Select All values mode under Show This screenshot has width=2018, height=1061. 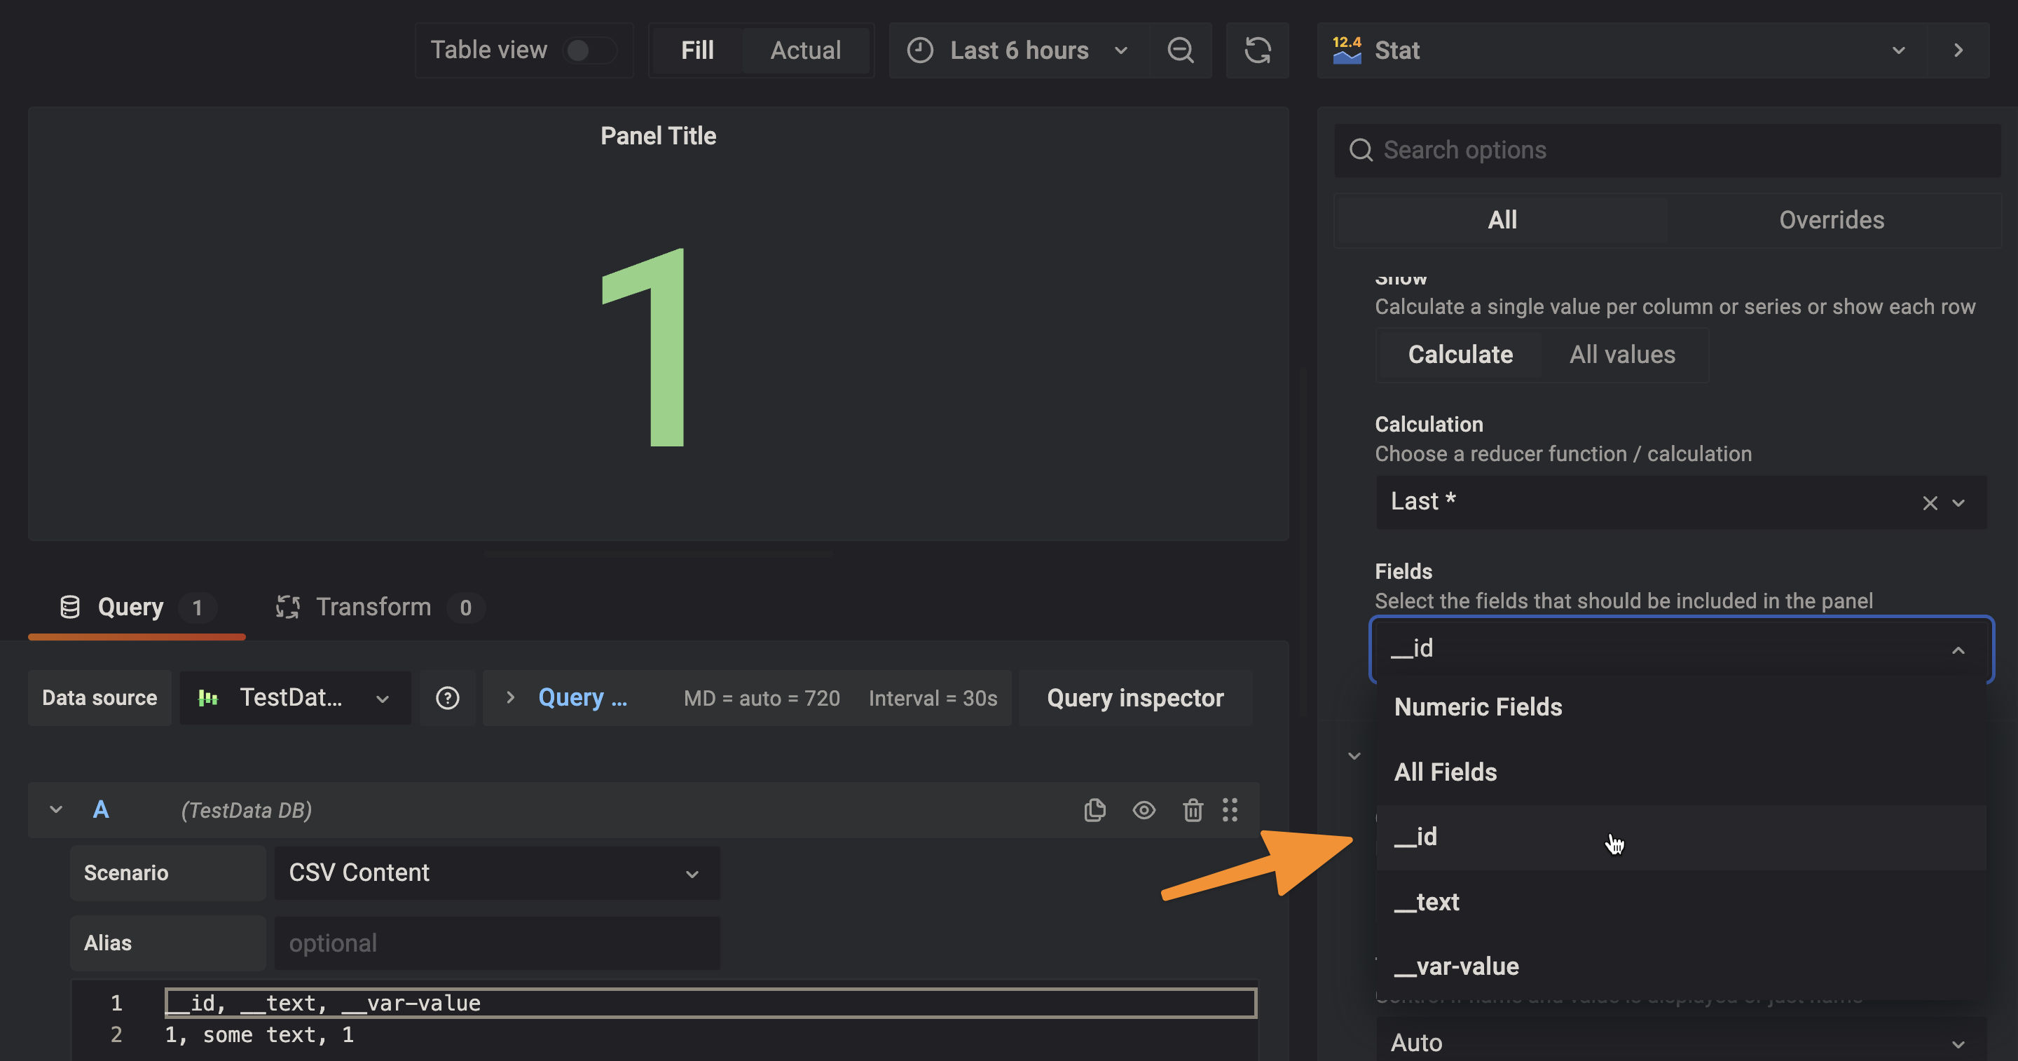pyautogui.click(x=1622, y=354)
